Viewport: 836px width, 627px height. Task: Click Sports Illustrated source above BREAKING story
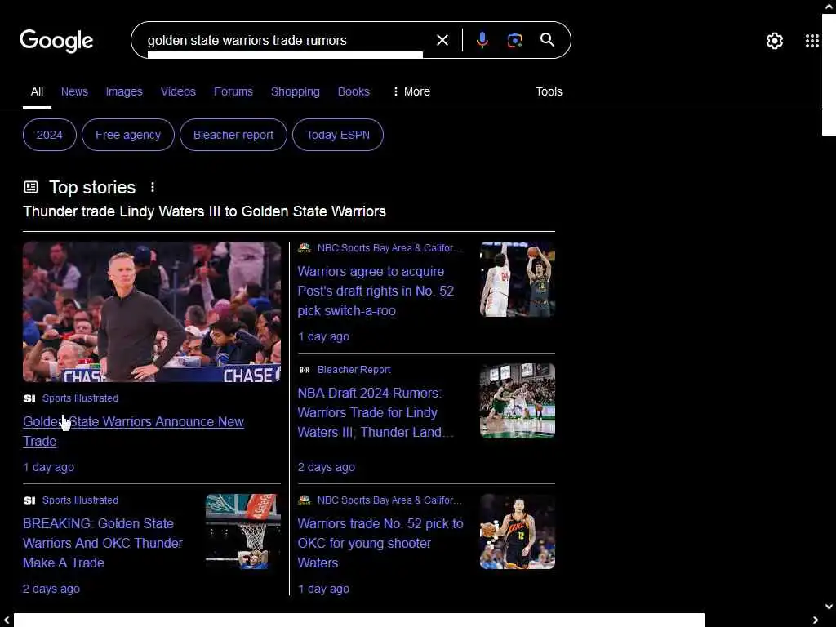tap(71, 500)
